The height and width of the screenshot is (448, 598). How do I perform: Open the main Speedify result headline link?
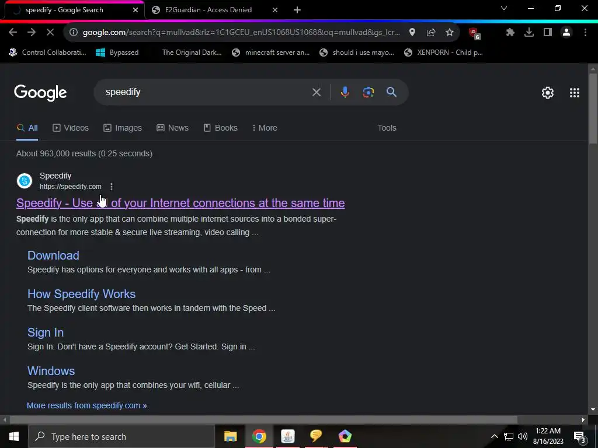tap(180, 203)
